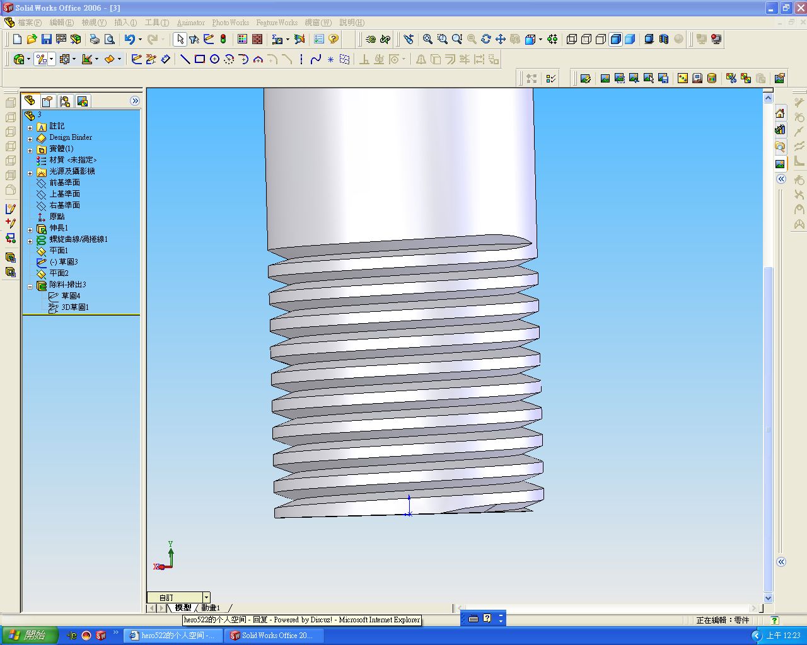This screenshot has width=807, height=645.
Task: Switch to the 動畫1 animation tab
Action: tap(211, 608)
